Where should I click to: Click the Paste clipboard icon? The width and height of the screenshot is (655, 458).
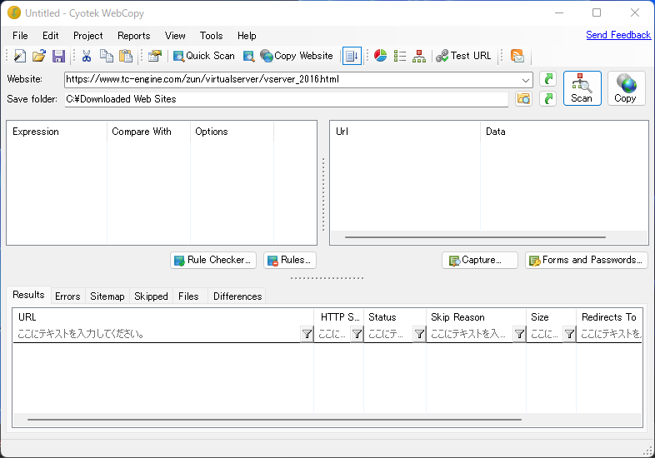(x=126, y=56)
